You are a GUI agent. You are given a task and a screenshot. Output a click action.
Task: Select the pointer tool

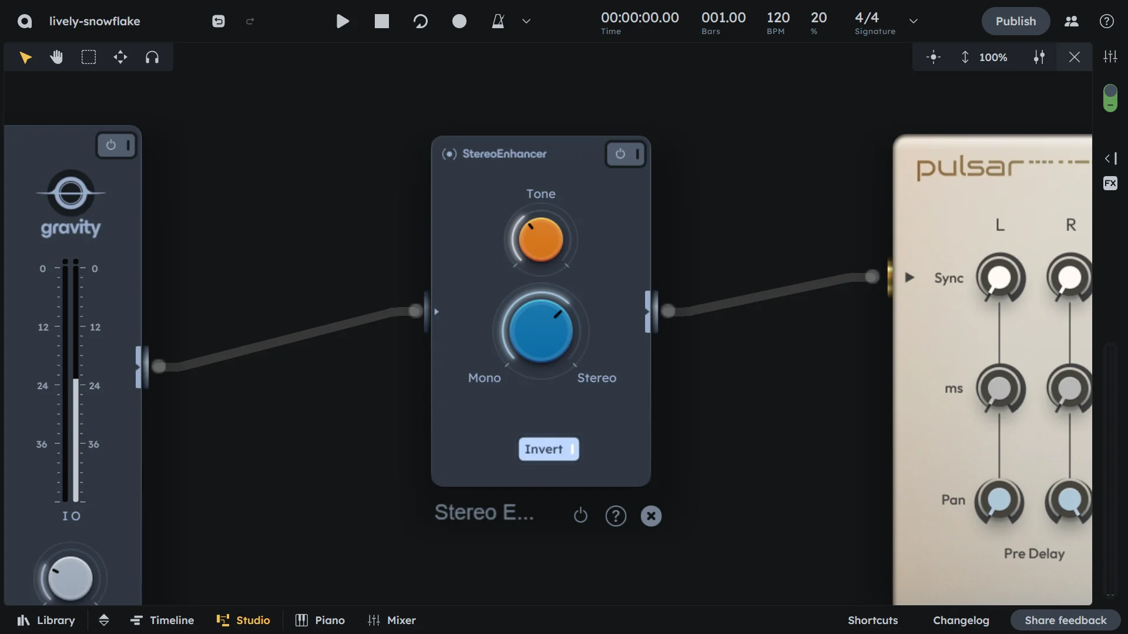click(25, 57)
